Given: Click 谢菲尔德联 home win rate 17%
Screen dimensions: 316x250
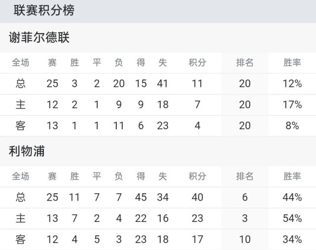Looking at the screenshot, I should click(292, 105).
